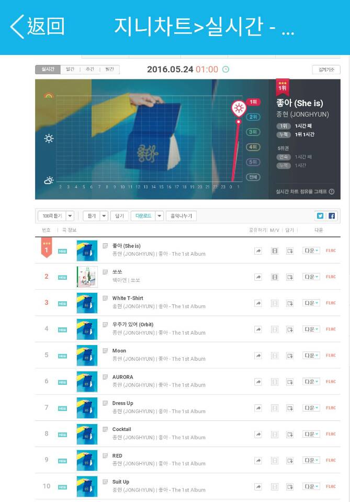
Task: Enable the 전체 graph view toggle
Action: (x=253, y=177)
